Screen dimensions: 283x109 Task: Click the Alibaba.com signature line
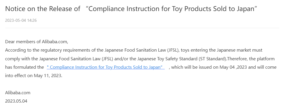click(x=18, y=93)
